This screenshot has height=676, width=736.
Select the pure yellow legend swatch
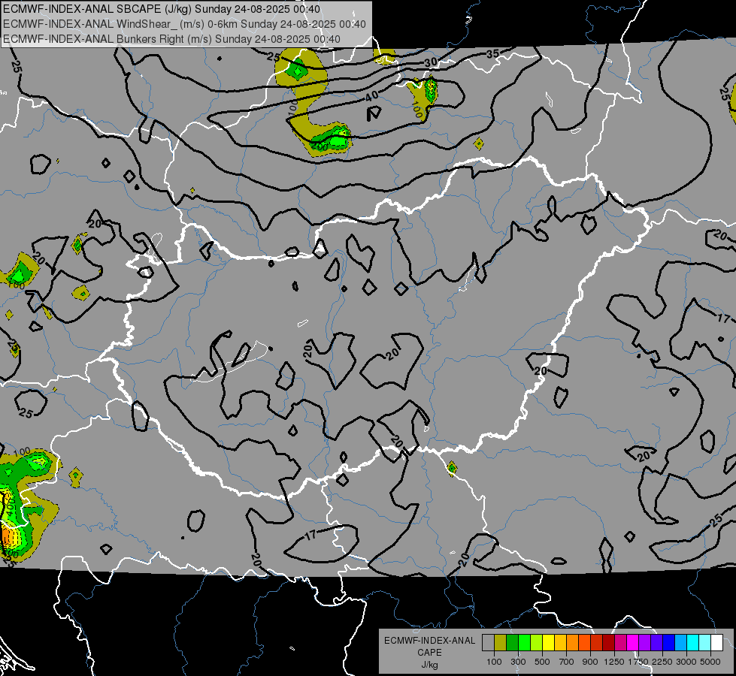549,643
